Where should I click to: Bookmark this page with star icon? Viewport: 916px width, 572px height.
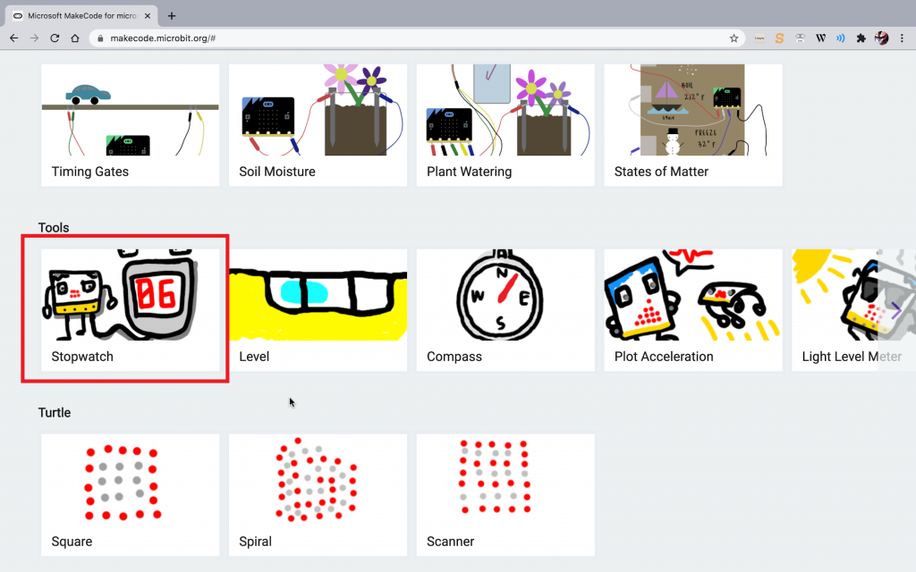click(x=734, y=38)
